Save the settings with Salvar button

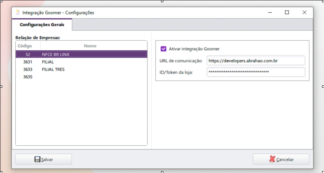pyautogui.click(x=43, y=159)
